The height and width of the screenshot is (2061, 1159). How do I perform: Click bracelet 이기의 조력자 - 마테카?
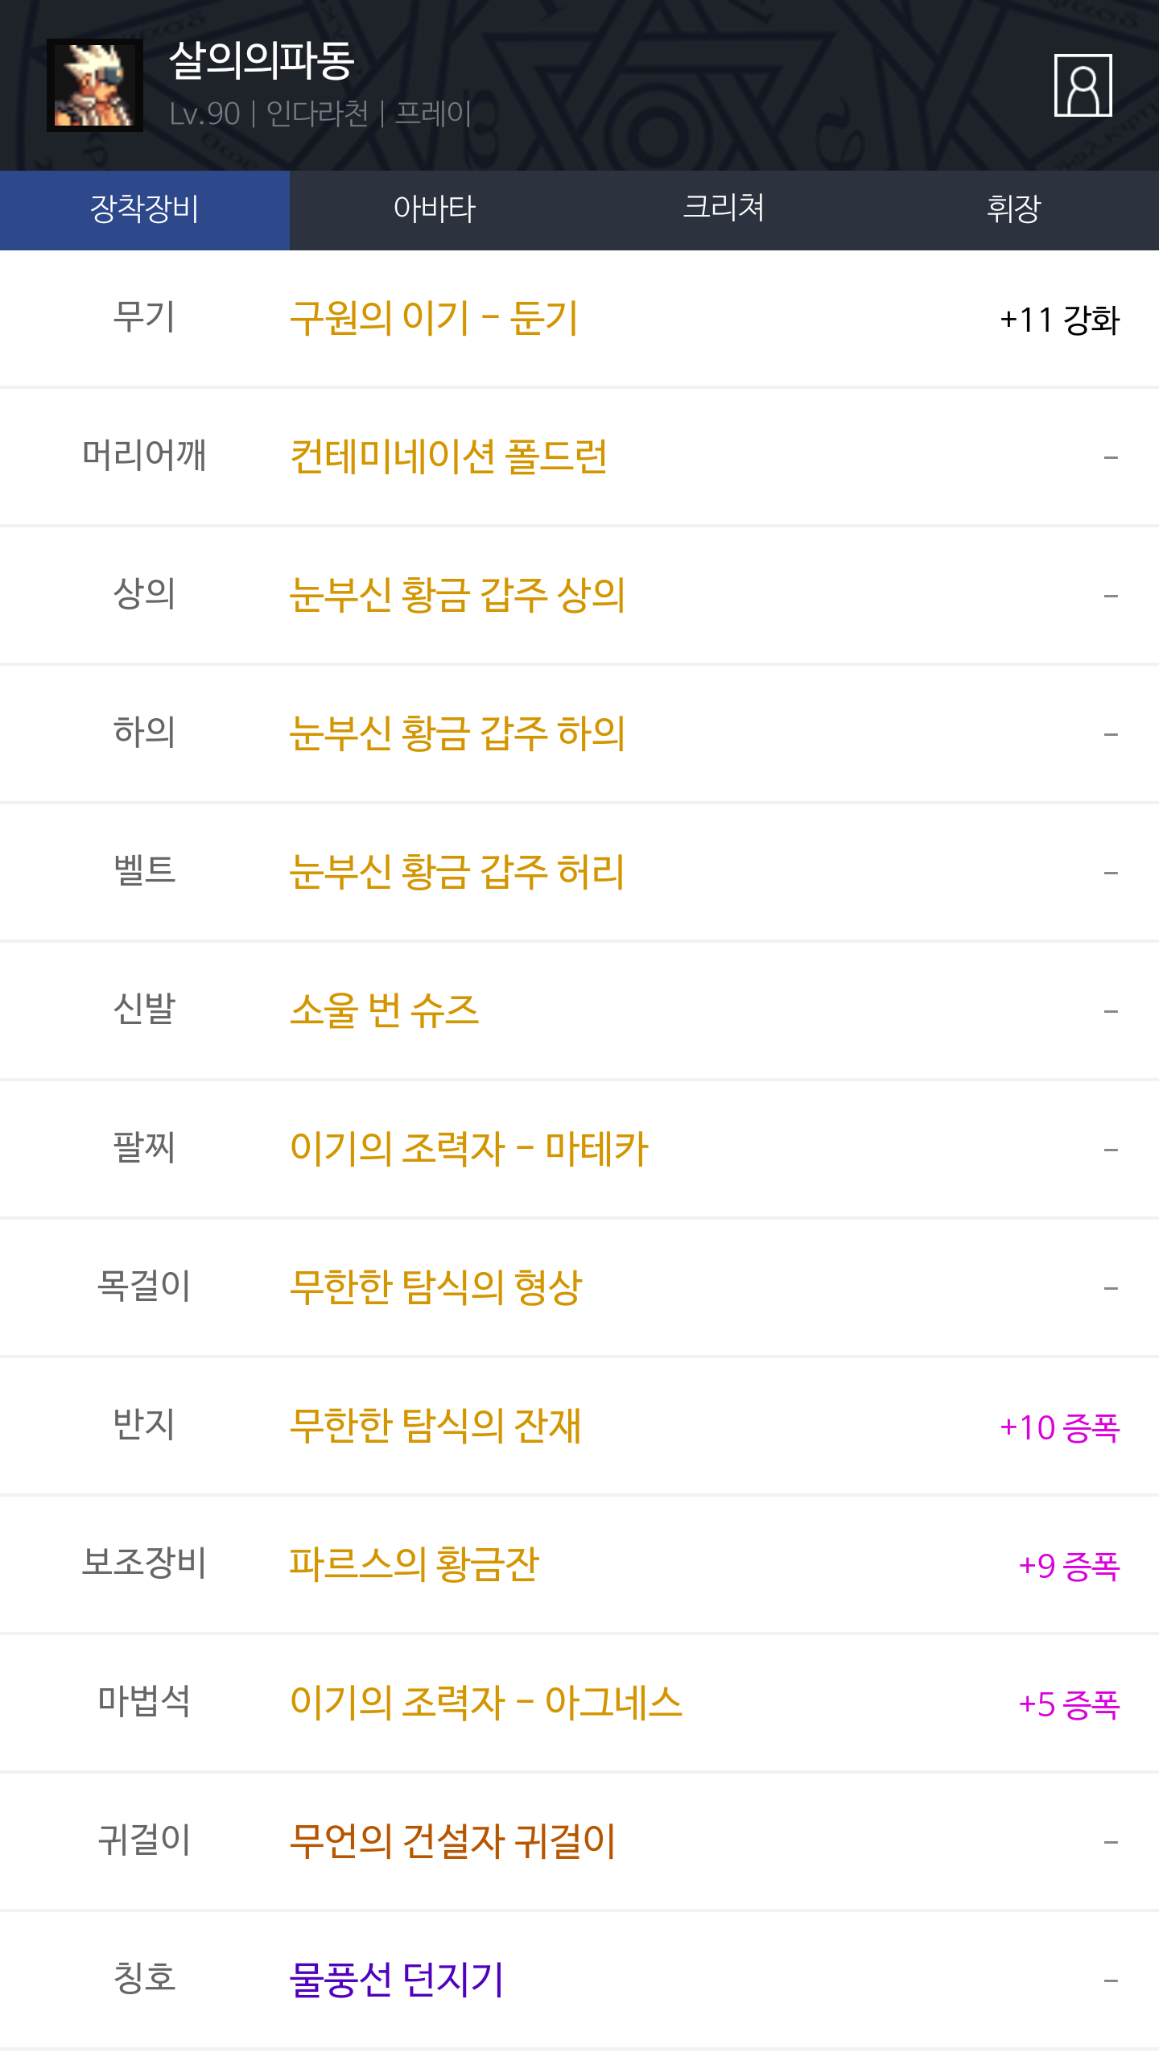(468, 1150)
